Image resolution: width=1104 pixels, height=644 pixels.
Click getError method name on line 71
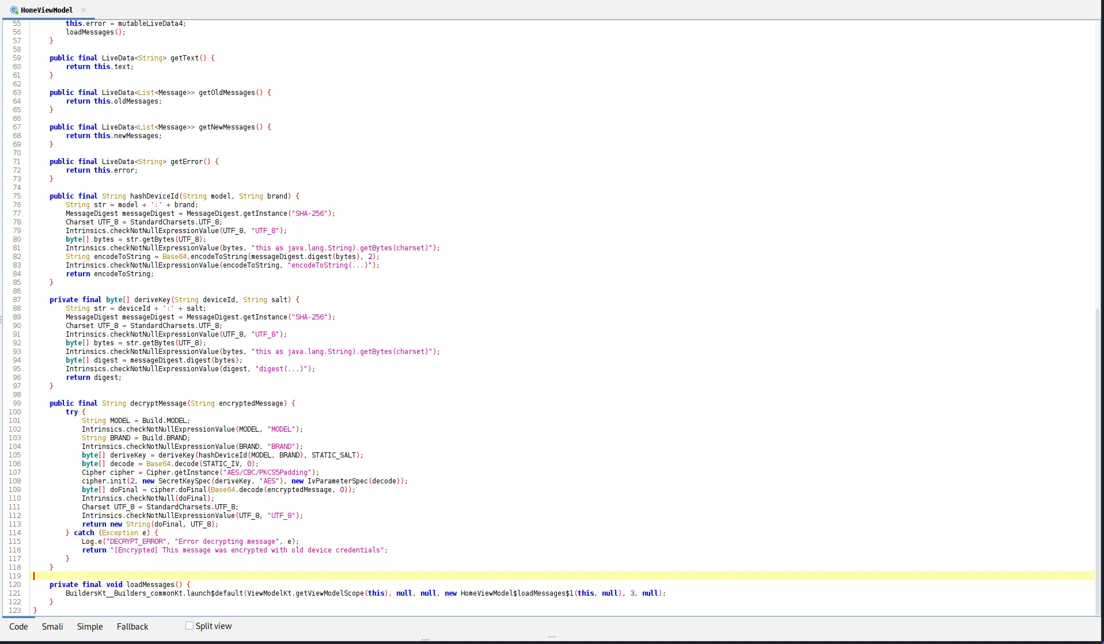pos(187,162)
